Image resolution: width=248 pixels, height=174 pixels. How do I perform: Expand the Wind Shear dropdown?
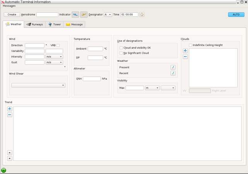click(x=38, y=85)
